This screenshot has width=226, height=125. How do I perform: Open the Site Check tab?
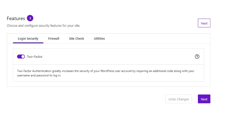click(x=77, y=39)
